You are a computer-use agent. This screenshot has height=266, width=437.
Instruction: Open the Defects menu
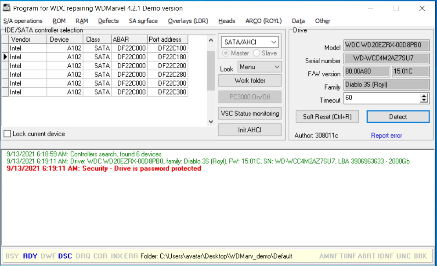coord(108,21)
